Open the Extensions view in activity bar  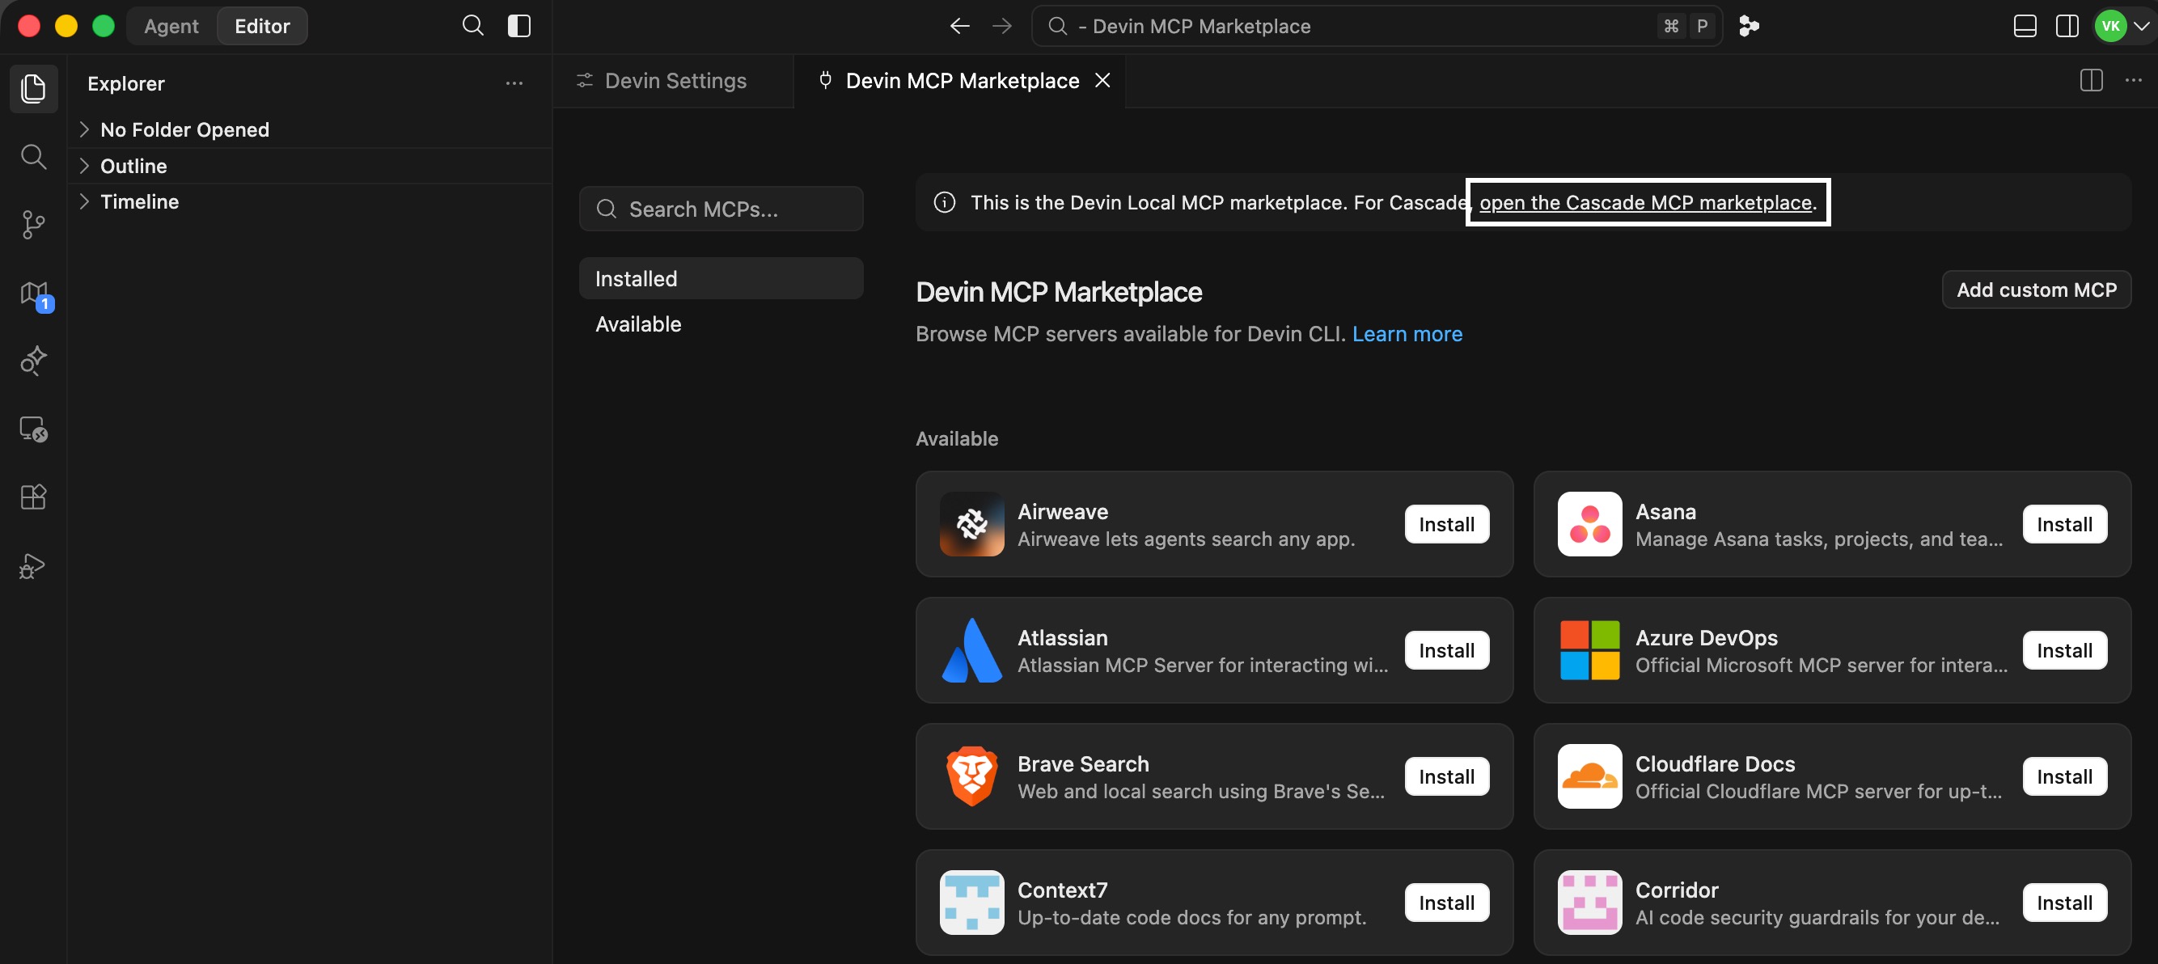pyautogui.click(x=33, y=497)
